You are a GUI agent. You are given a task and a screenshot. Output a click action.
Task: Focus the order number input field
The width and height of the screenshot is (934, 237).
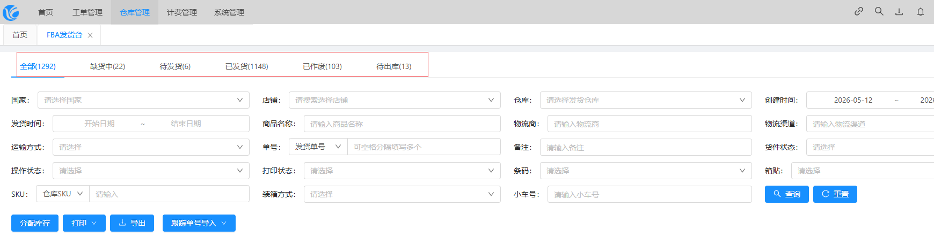coord(424,147)
